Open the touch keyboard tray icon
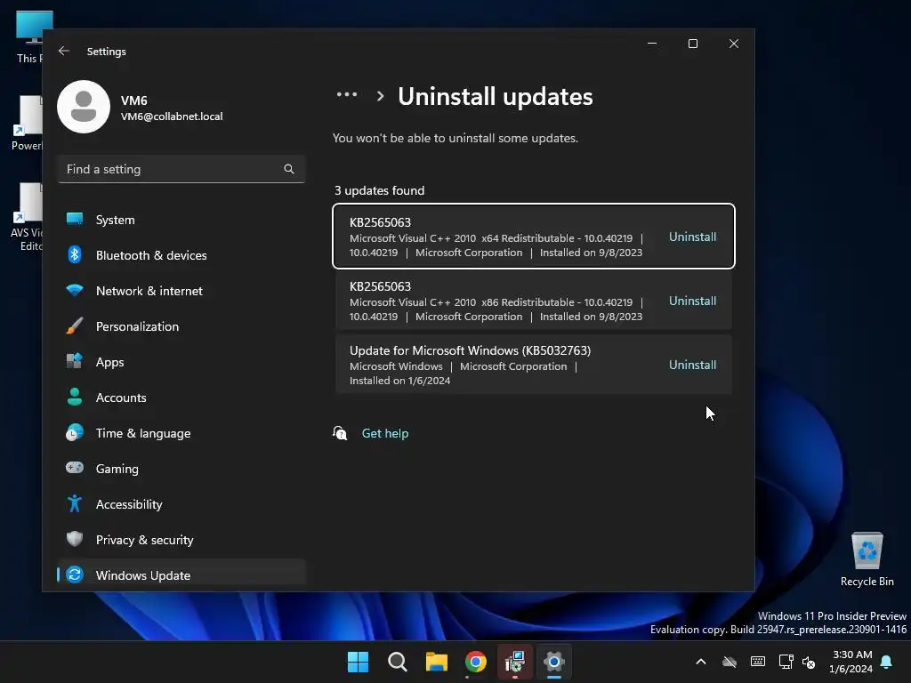Image resolution: width=911 pixels, height=683 pixels. 758,662
